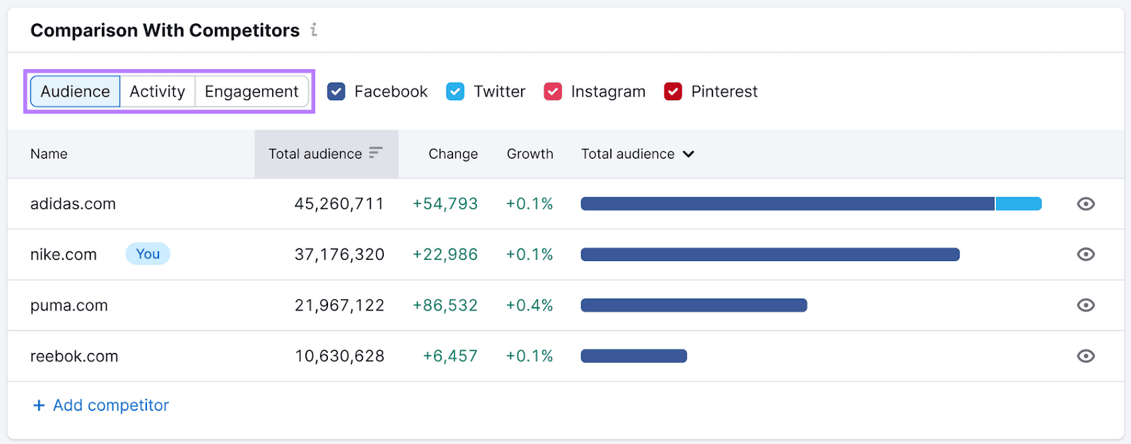Select the Audience tab
Image resolution: width=1131 pixels, height=444 pixels.
[x=75, y=92]
